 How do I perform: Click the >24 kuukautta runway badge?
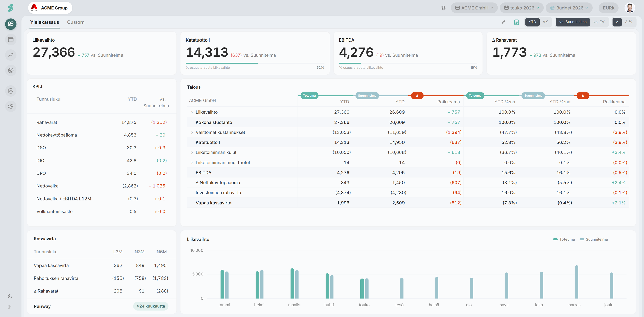151,306
